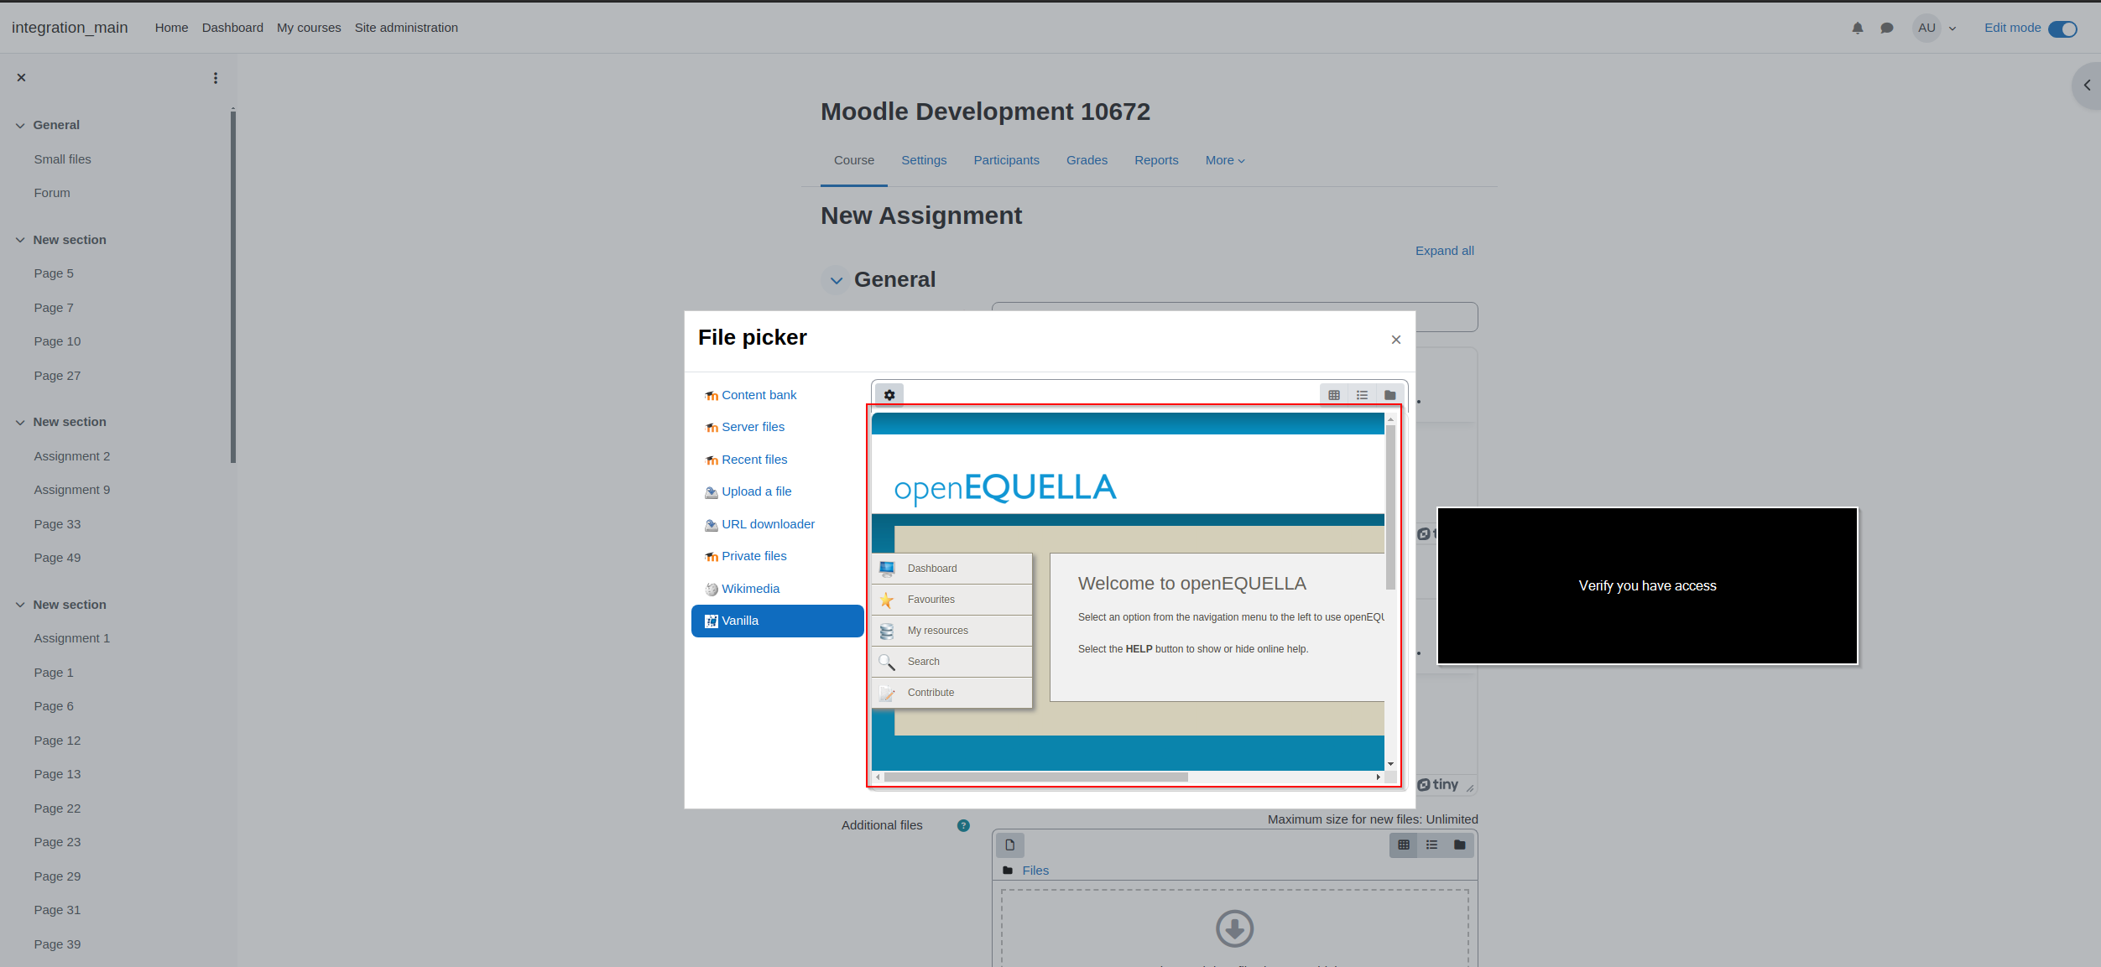Close the course index drawer
The height and width of the screenshot is (967, 2101).
[x=22, y=77]
